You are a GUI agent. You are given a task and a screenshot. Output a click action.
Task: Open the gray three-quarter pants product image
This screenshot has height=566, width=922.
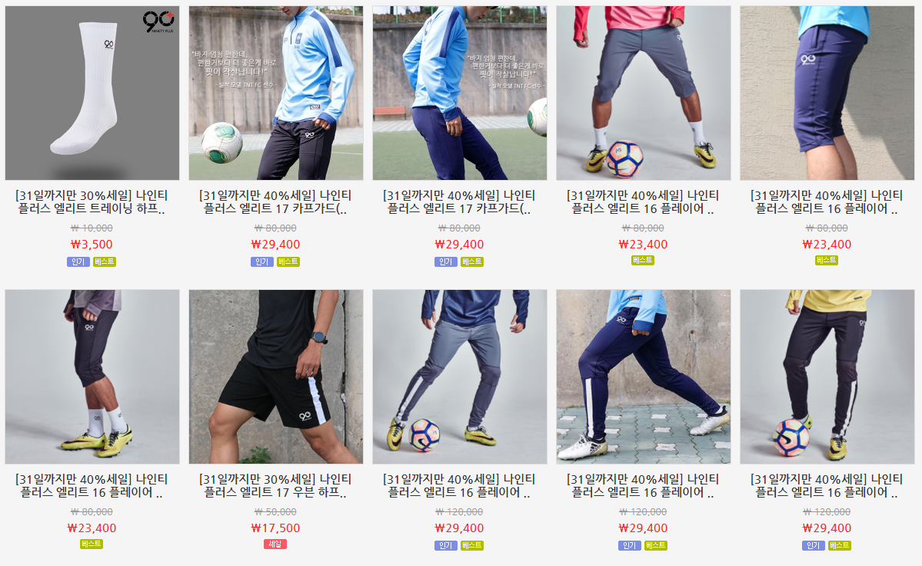point(644,93)
